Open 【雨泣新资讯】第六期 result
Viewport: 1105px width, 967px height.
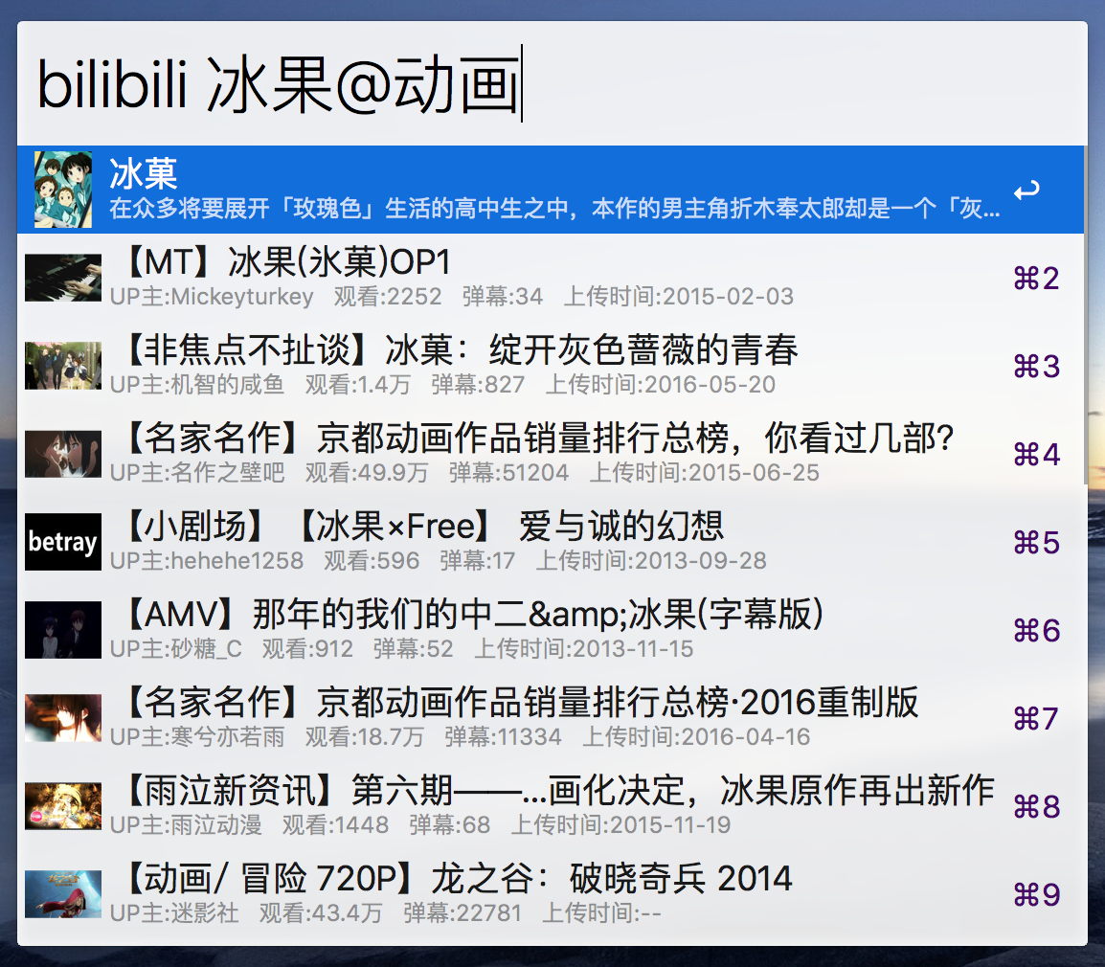coord(551,806)
